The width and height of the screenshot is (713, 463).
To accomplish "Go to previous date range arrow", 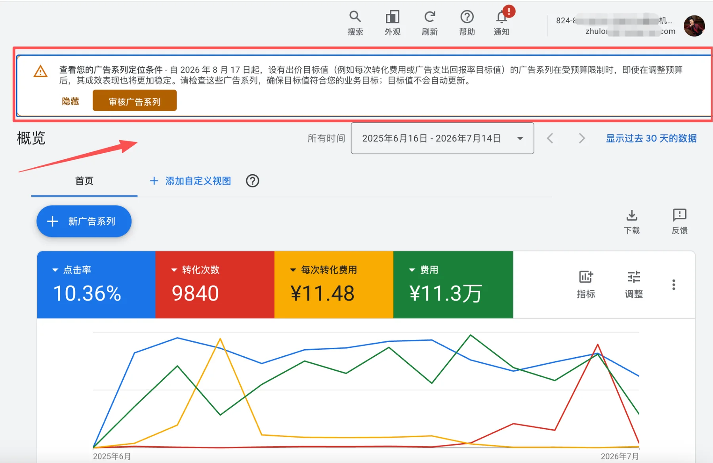I will click(550, 138).
